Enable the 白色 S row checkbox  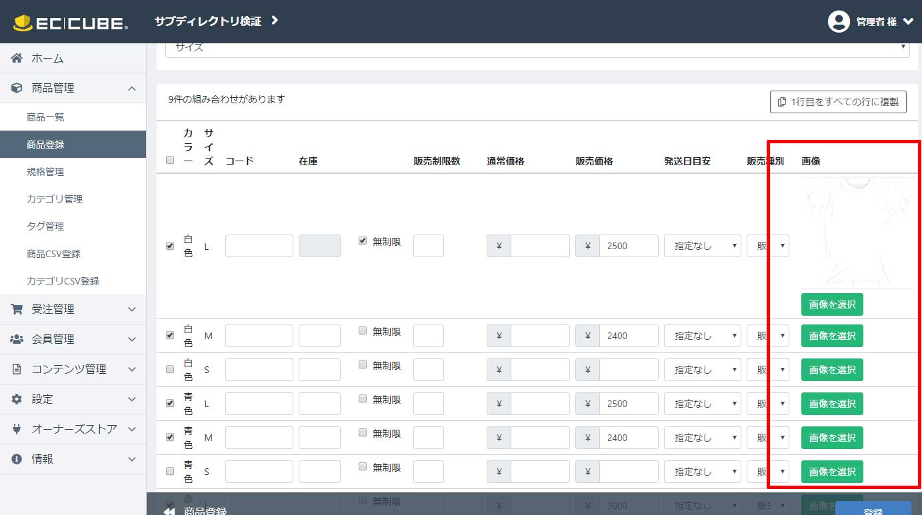tap(169, 369)
